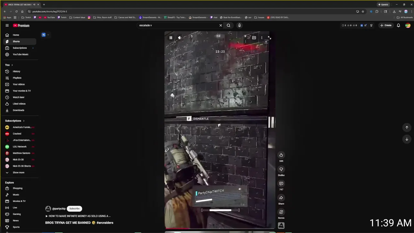Go to the previous Short with up arrow

(x=407, y=128)
